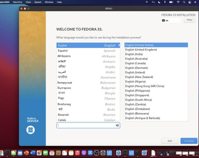
Task: Click the Wi-Fi icon in menu bar
Action: [x=178, y=2]
